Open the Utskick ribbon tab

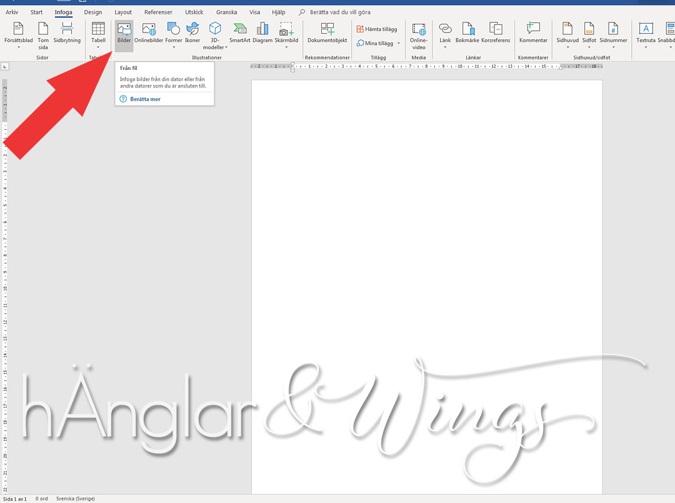194,11
